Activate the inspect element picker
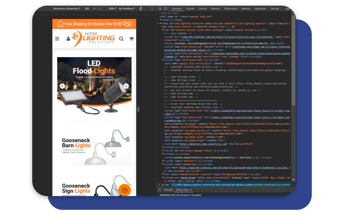 [160, 9]
